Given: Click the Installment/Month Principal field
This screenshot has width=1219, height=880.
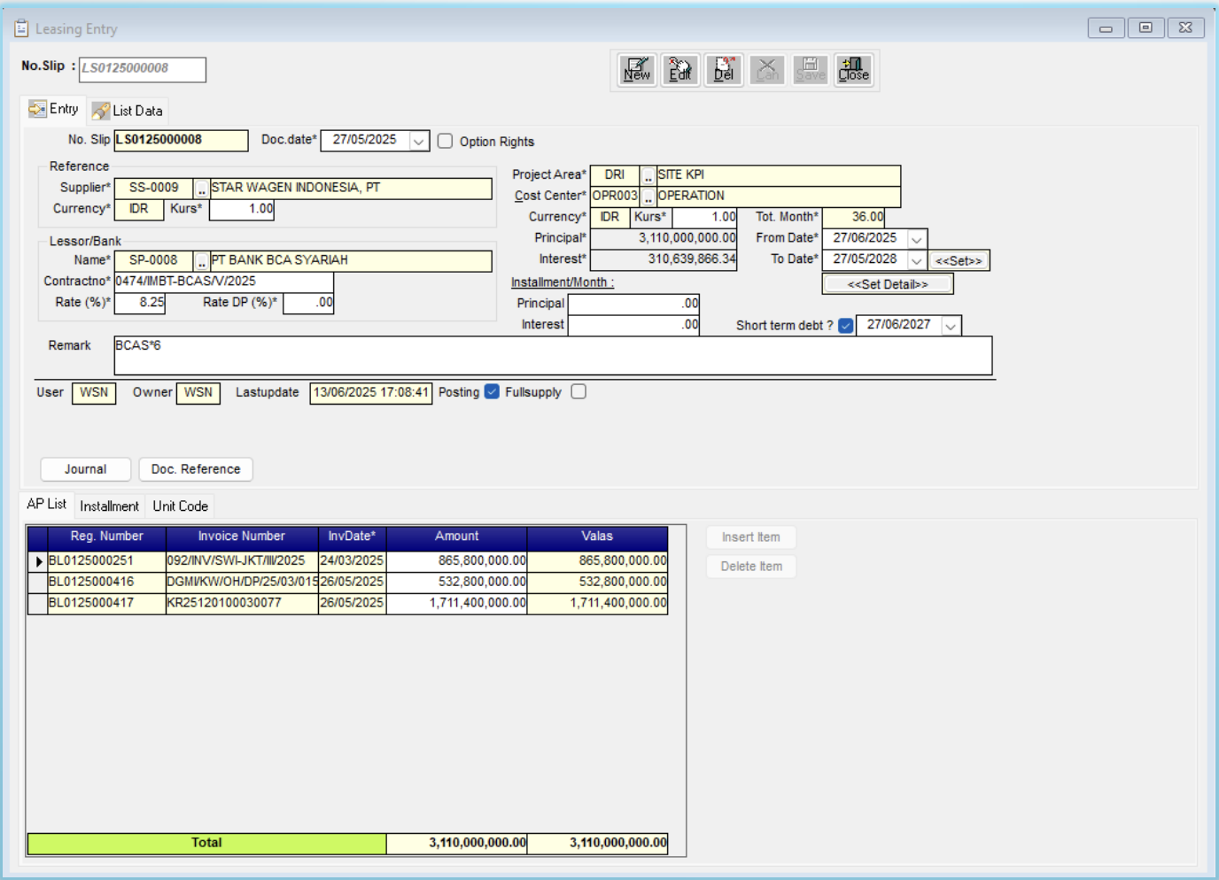Looking at the screenshot, I should point(633,304).
